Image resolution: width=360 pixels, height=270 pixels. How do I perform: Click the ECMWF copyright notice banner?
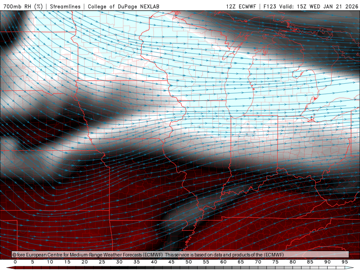point(180,255)
